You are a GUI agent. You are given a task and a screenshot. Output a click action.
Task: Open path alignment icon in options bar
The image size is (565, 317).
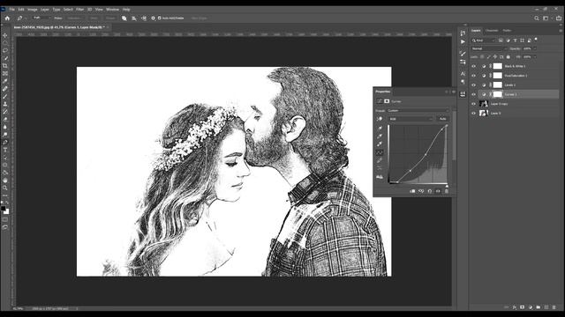(x=134, y=18)
